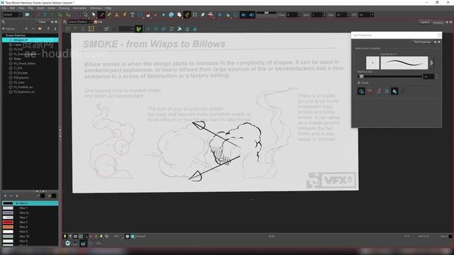
Task: Toggle Sound playback speaker icon
Action: (x=243, y=14)
